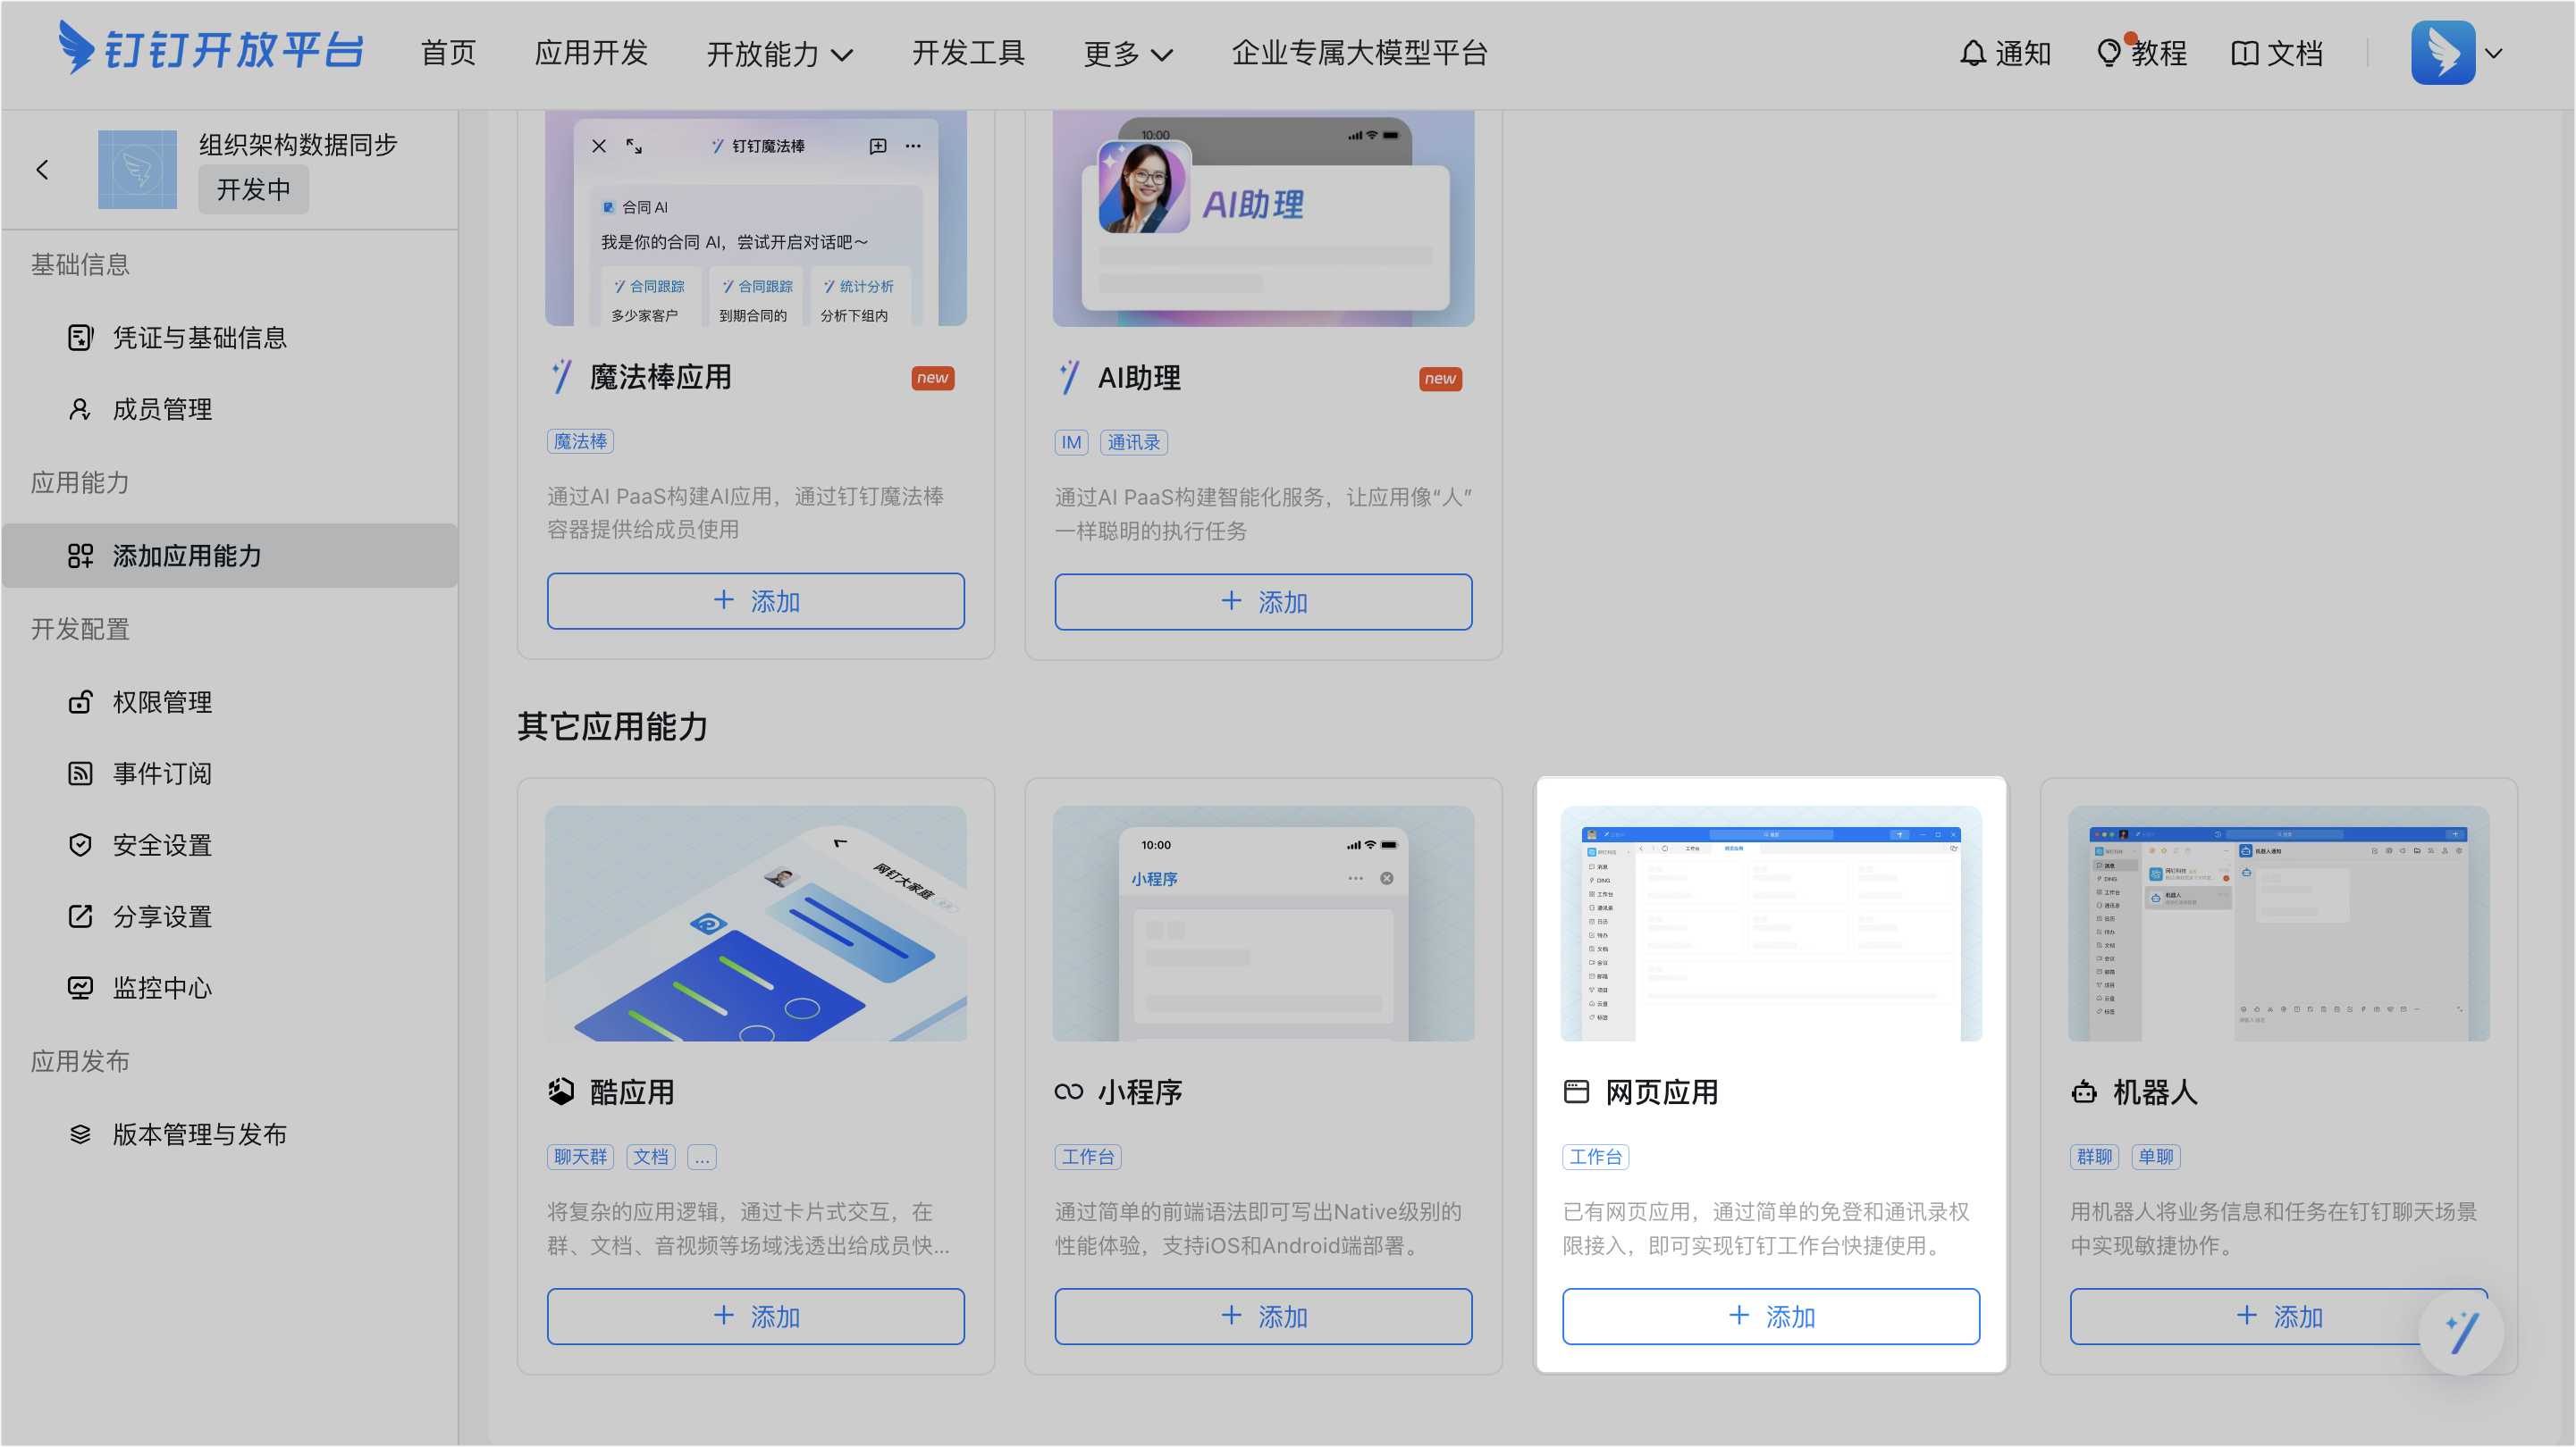Click the 小程序 link icon
This screenshot has height=1447, width=2576.
[1068, 1092]
